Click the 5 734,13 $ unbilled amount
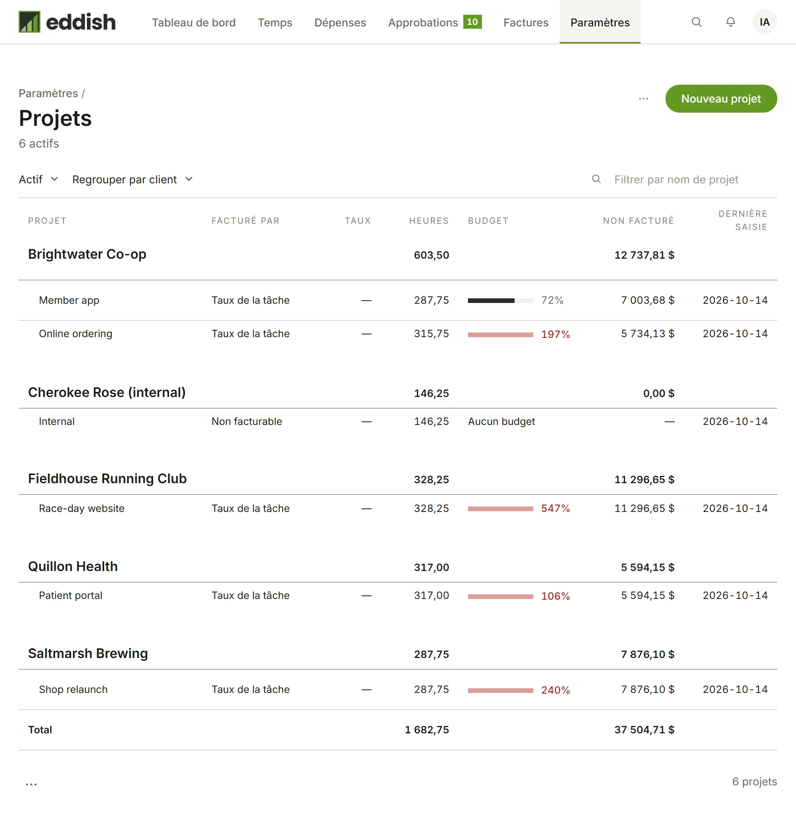This screenshot has width=796, height=839. tap(648, 334)
